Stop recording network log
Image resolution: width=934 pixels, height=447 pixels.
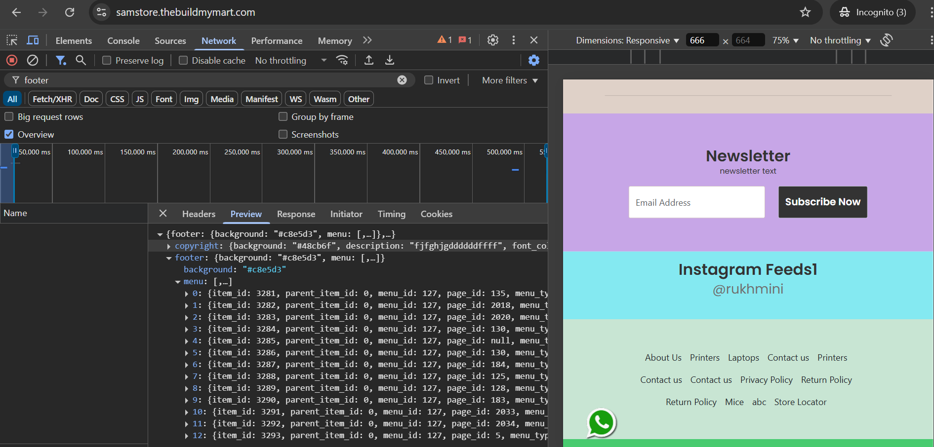(x=12, y=60)
